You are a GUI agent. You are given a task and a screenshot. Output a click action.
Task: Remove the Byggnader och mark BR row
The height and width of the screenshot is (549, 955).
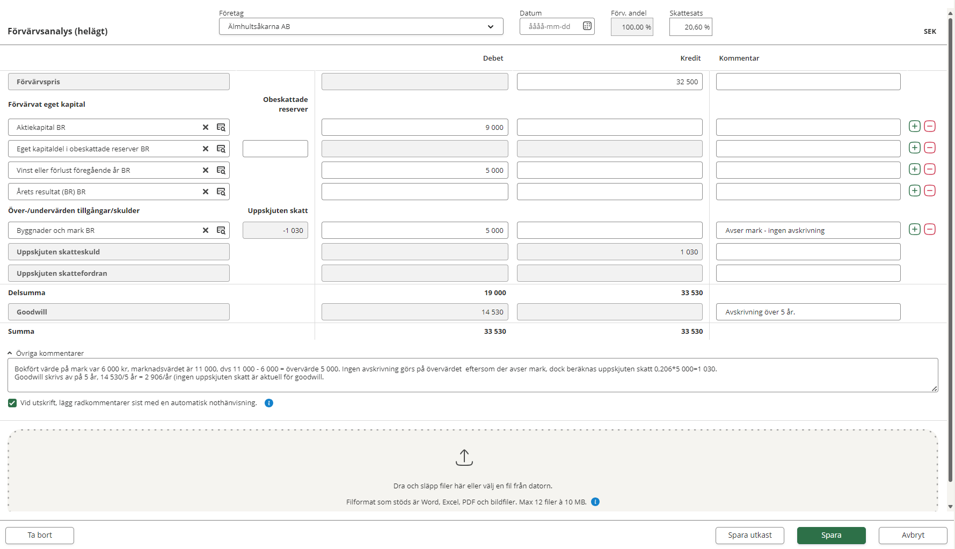pyautogui.click(x=930, y=229)
